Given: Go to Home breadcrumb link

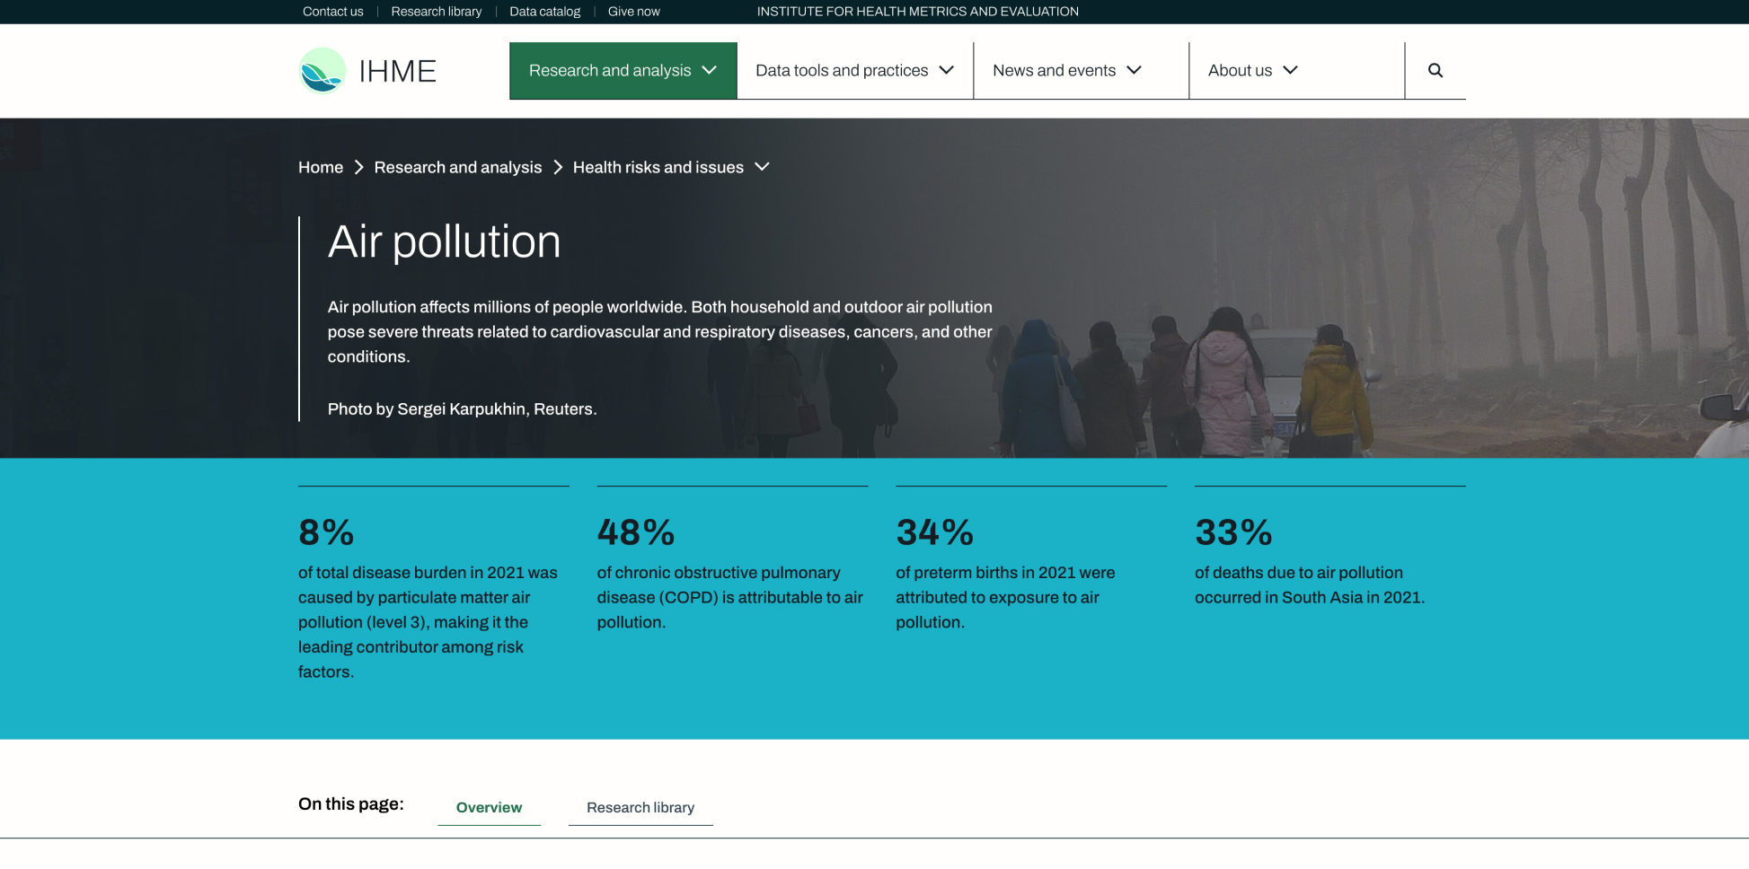Looking at the screenshot, I should (x=321, y=168).
